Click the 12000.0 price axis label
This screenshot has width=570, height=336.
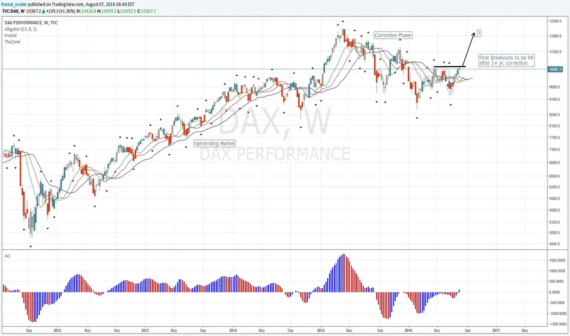(555, 36)
